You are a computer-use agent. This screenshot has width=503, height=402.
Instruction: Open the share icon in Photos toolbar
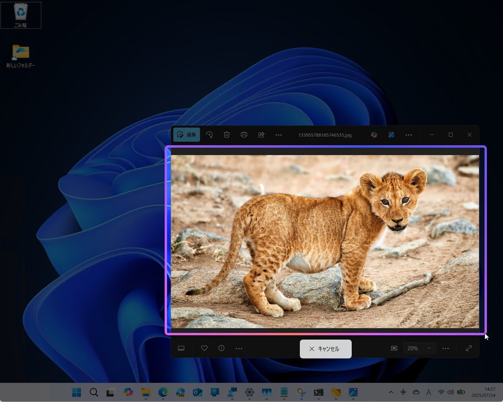(261, 135)
